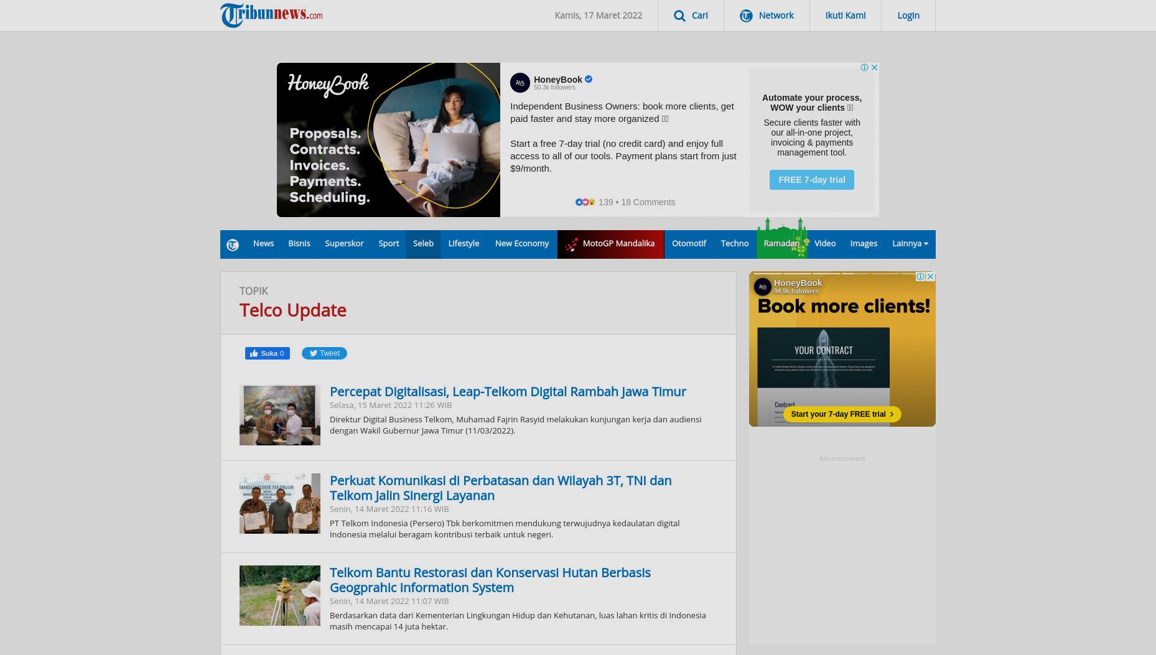Go to New Economy section
Viewport: 1156px width, 655px height.
(x=522, y=244)
